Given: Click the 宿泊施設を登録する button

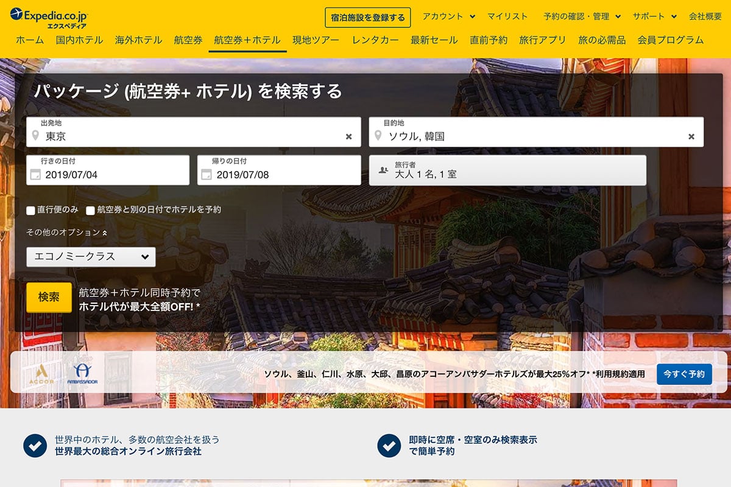Looking at the screenshot, I should coord(368,18).
